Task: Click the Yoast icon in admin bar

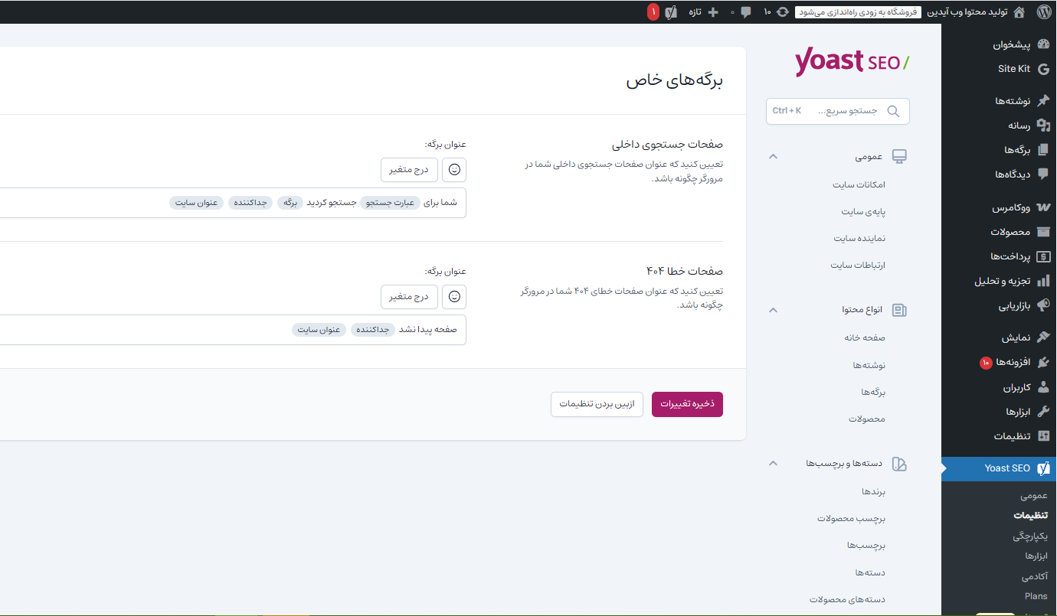Action: click(671, 11)
